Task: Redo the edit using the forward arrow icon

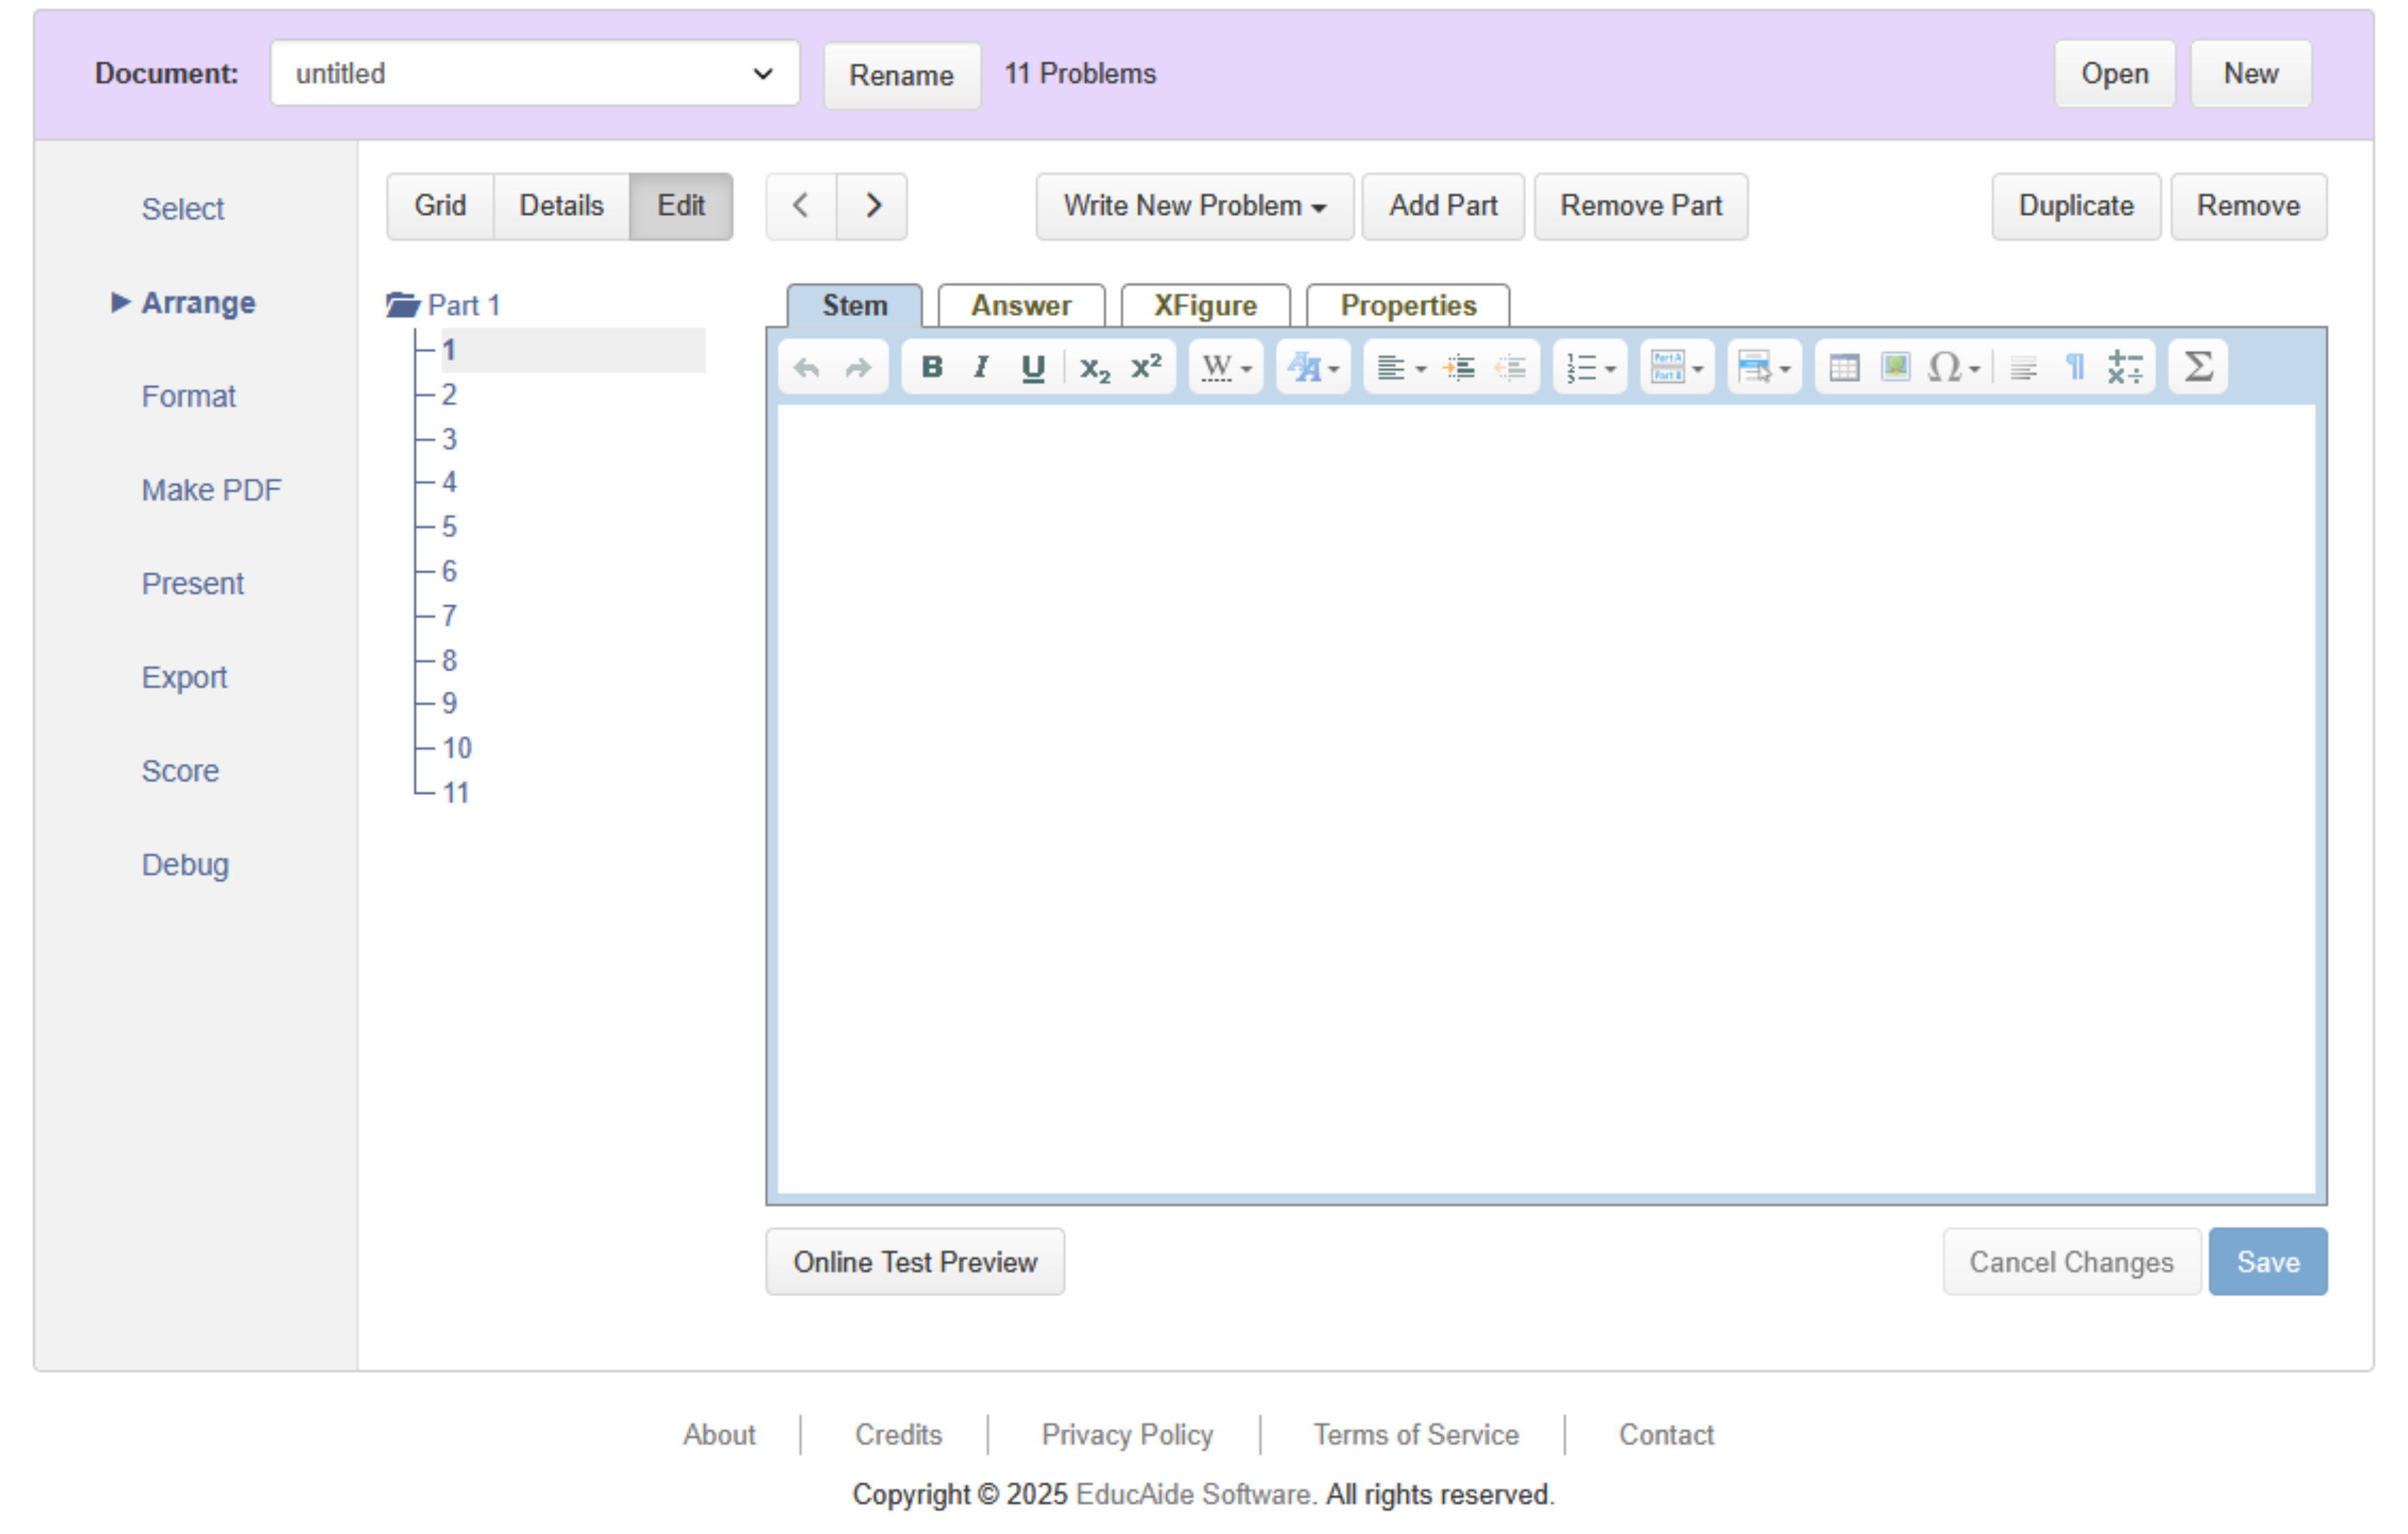Action: (x=858, y=369)
